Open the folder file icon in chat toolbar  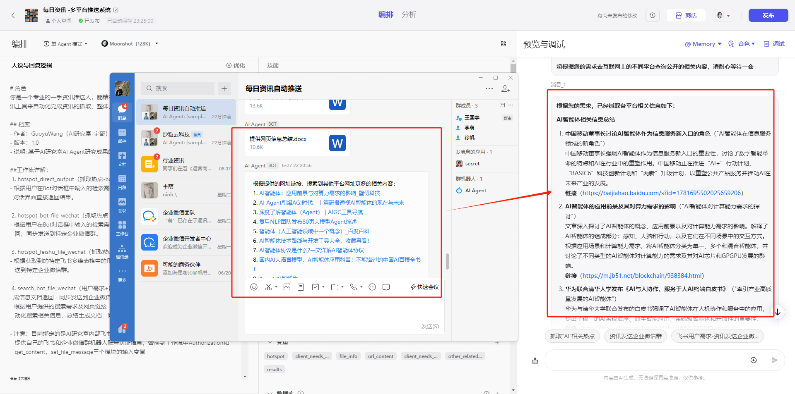pos(335,287)
